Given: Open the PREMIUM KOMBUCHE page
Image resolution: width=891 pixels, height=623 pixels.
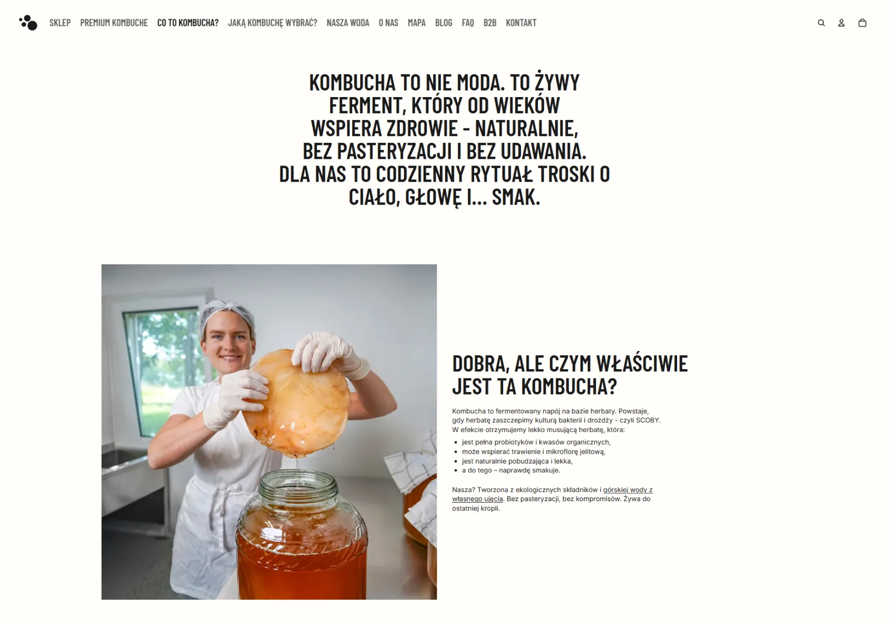Looking at the screenshot, I should click(x=114, y=23).
